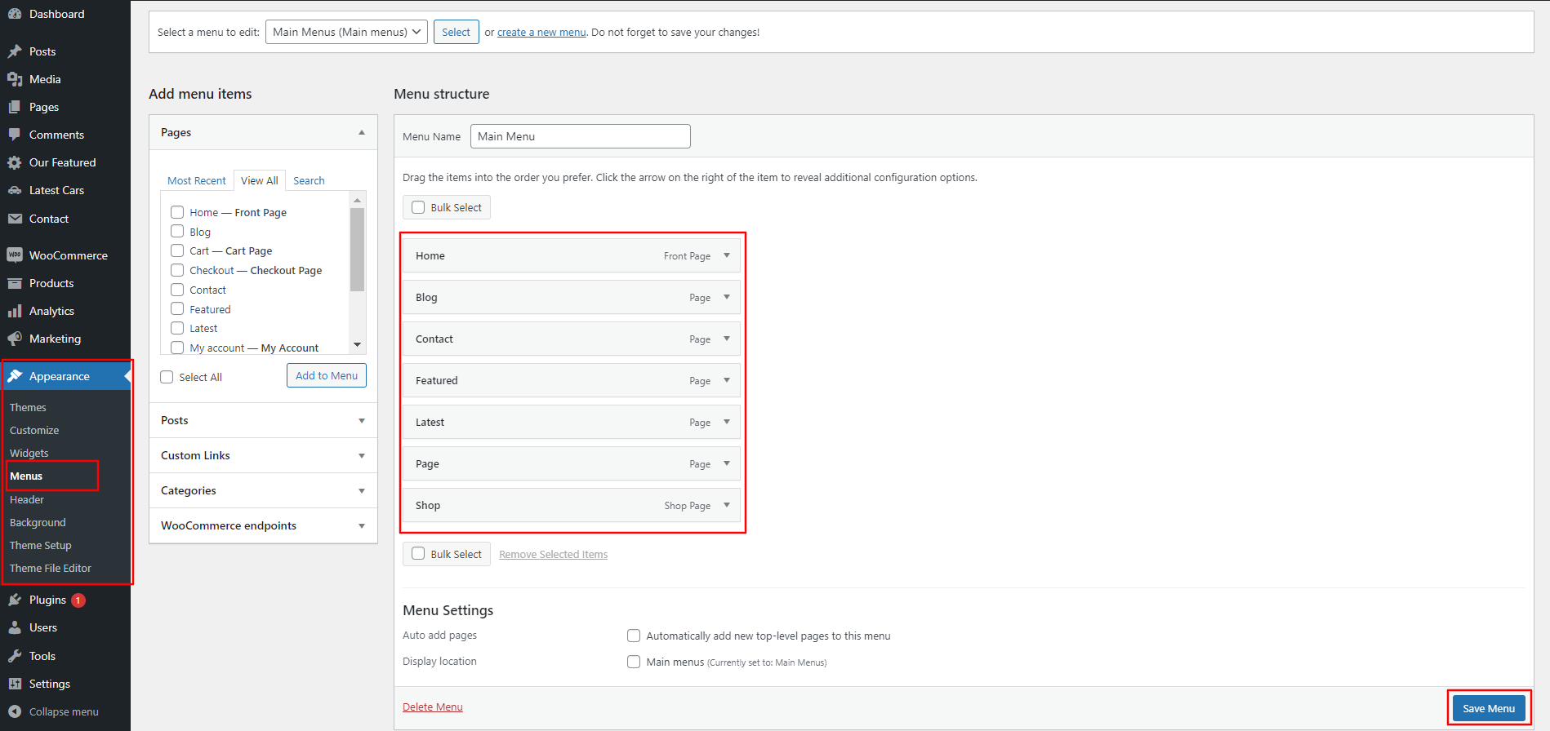Screen dimensions: 1550x731
Task: Switch to the Most Recent tab
Action: [197, 180]
